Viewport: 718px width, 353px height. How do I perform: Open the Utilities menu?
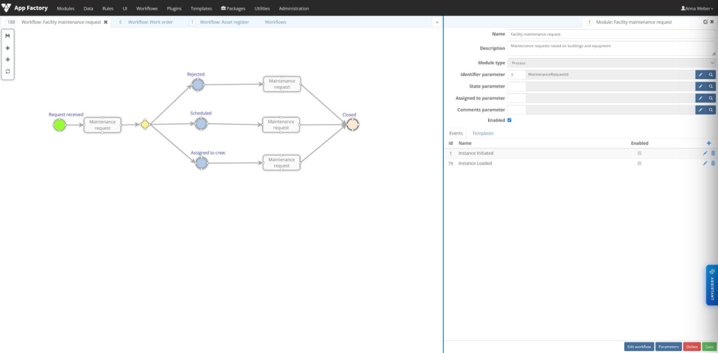click(x=262, y=9)
